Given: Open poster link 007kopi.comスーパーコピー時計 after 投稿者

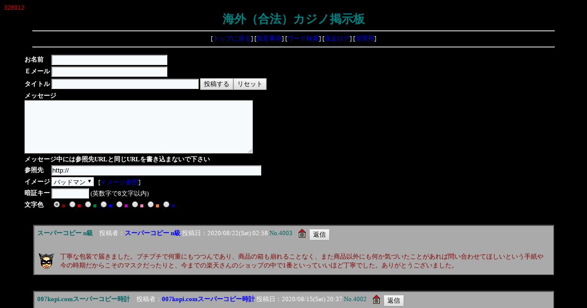Looking at the screenshot, I should pyautogui.click(x=208, y=299).
